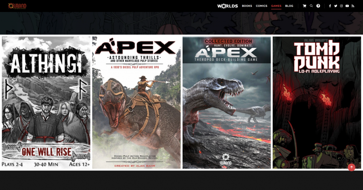363x190 pixels.
Task: Open the Althingi game cover
Action: [46, 103]
